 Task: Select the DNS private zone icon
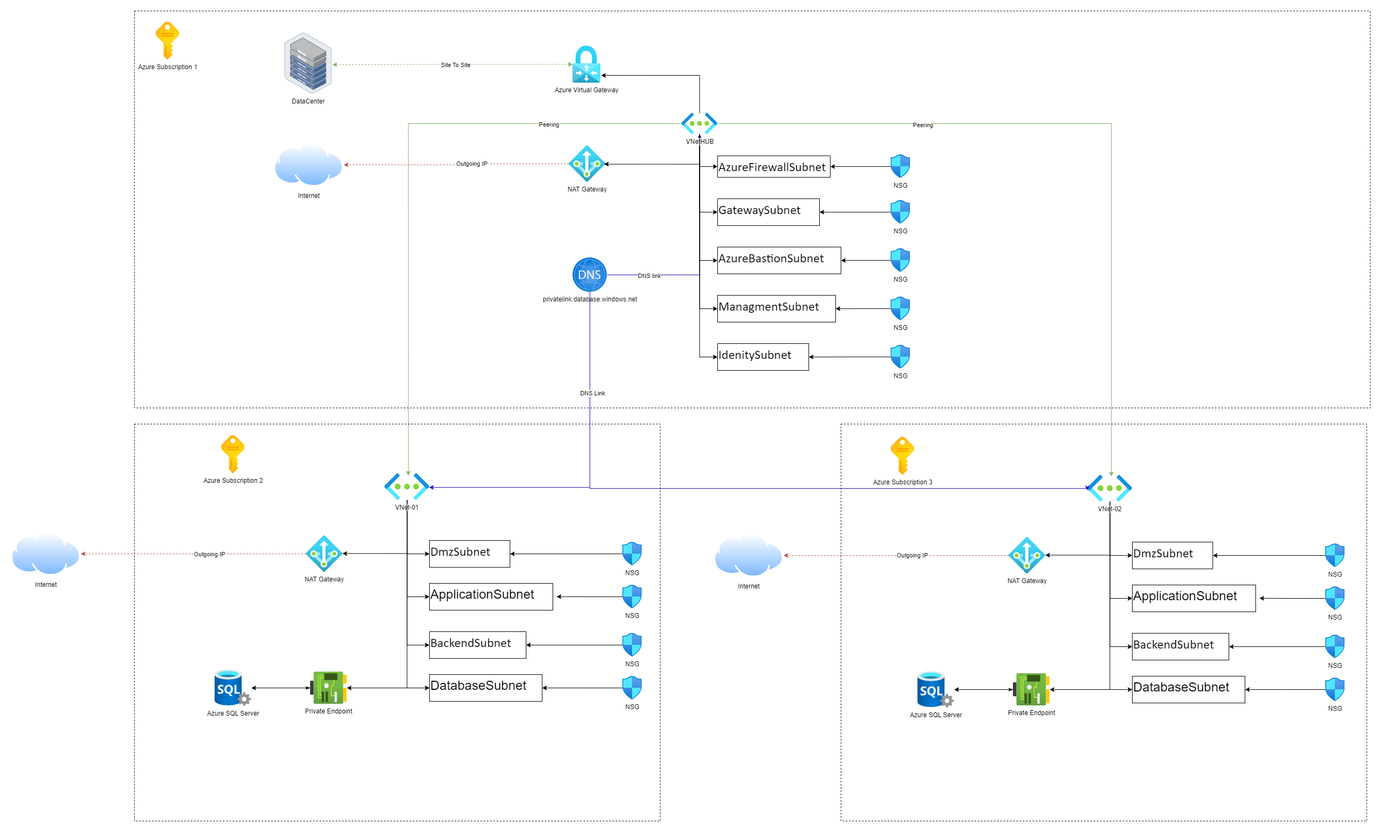pos(589,275)
